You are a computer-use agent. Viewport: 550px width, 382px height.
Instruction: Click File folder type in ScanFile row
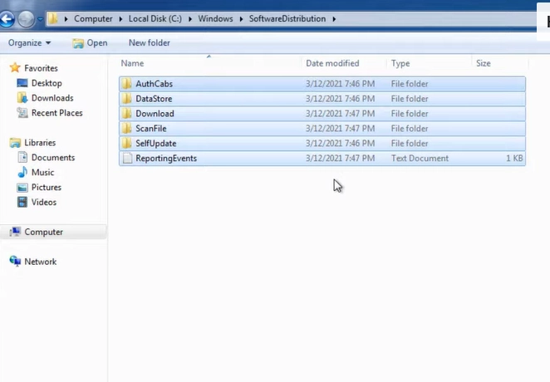(x=410, y=129)
